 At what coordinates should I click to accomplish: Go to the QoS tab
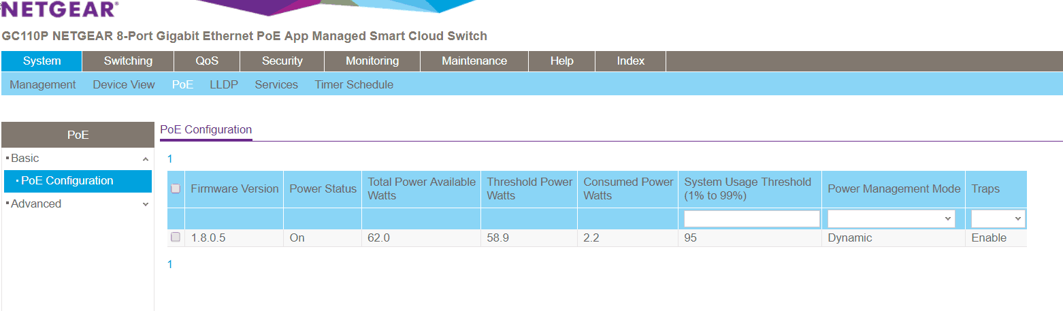pyautogui.click(x=207, y=61)
